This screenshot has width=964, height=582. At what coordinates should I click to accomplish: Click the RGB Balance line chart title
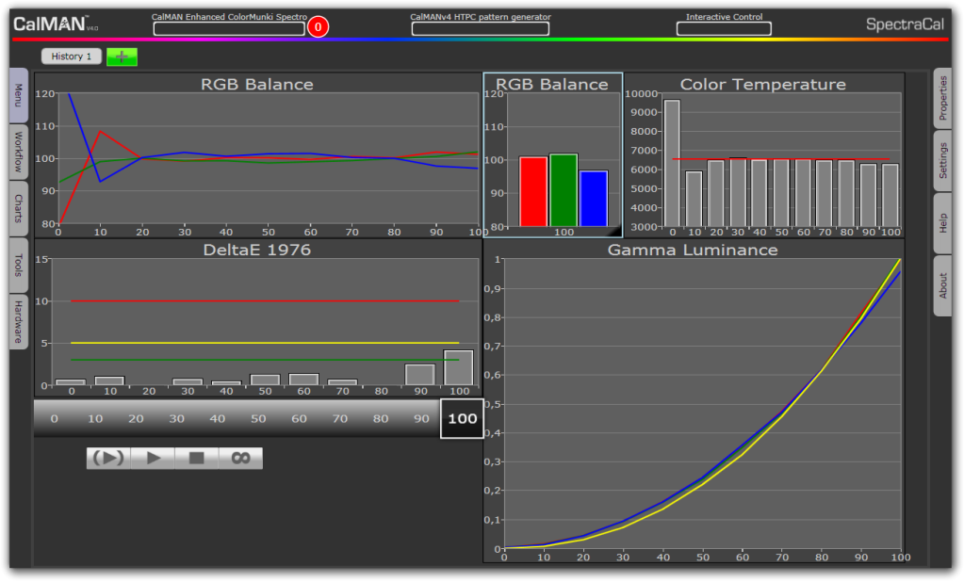pyautogui.click(x=257, y=84)
